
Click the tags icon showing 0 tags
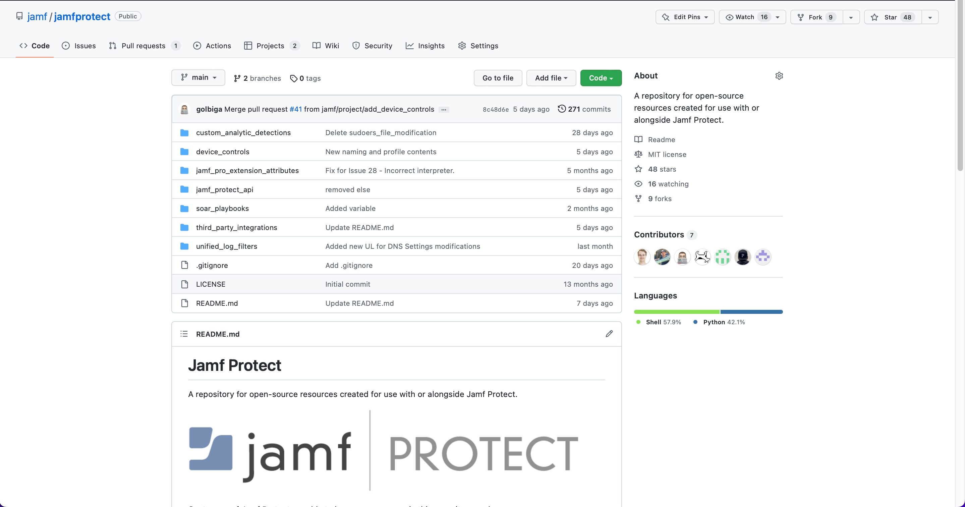point(294,78)
